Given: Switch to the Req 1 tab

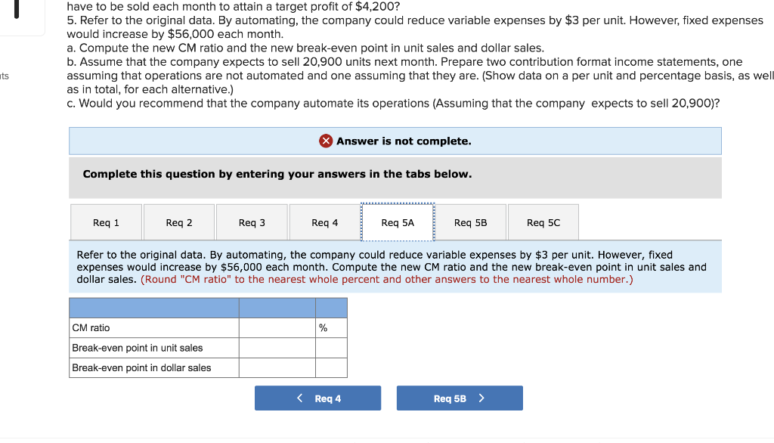Looking at the screenshot, I should point(105,221).
